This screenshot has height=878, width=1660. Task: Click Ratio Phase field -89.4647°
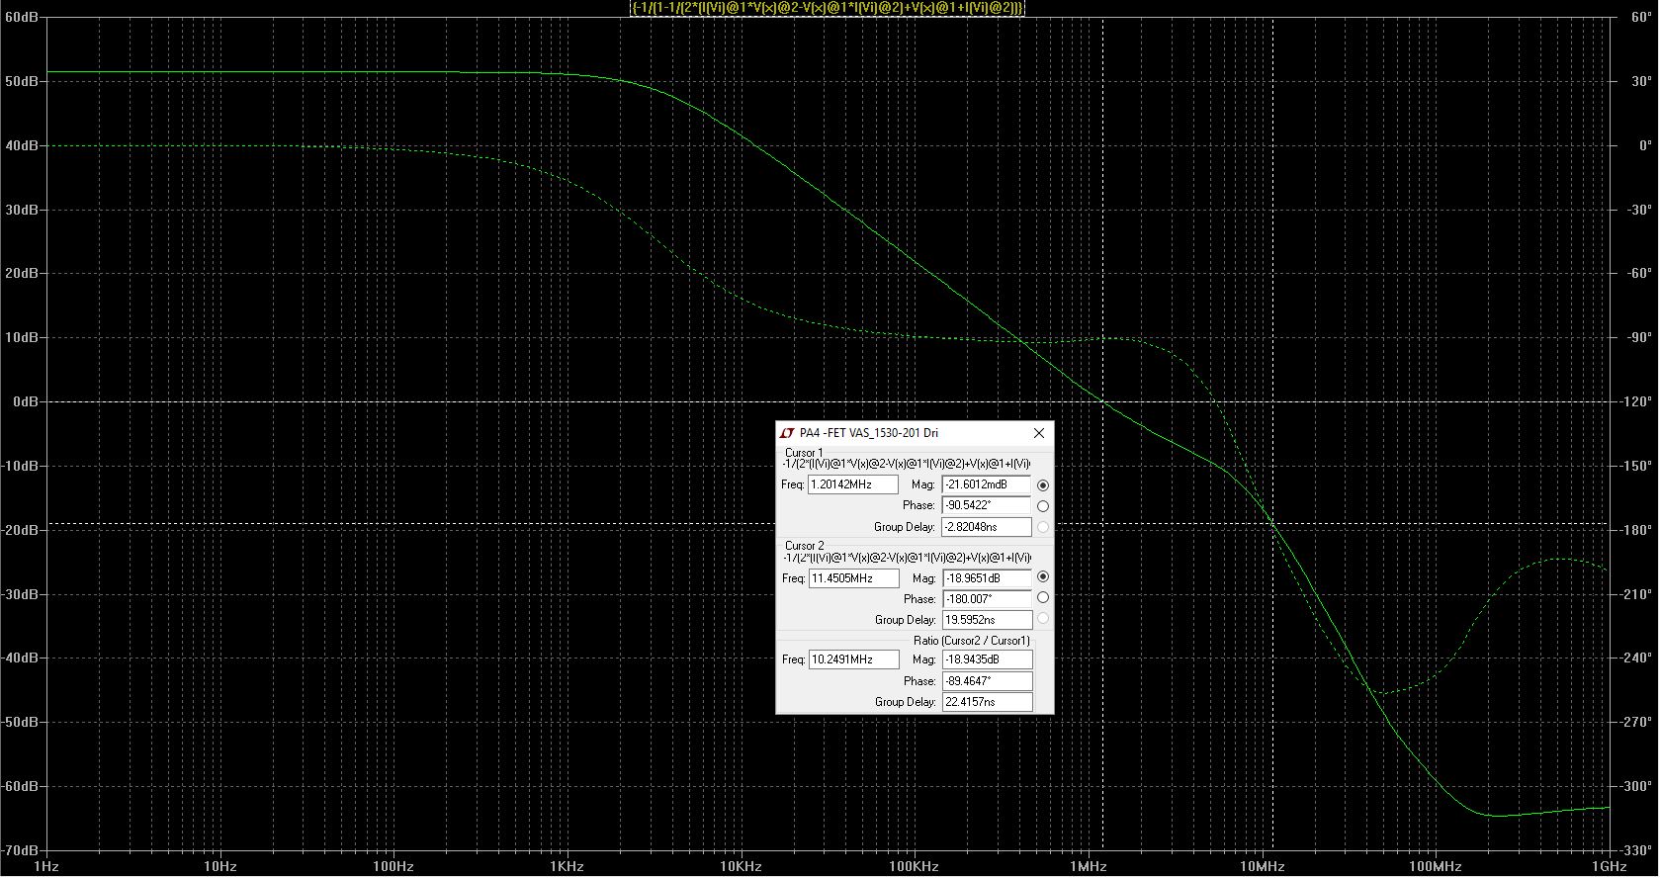pos(987,681)
